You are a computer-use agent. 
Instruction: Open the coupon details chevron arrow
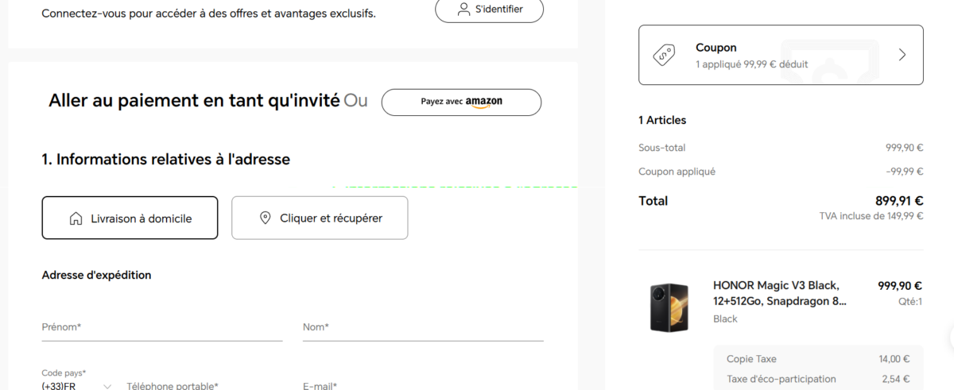tap(902, 55)
